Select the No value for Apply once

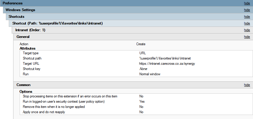[x=141, y=112]
